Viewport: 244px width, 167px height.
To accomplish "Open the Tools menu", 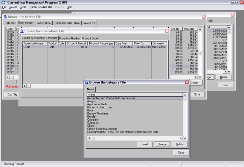I will pyautogui.click(x=23, y=7).
